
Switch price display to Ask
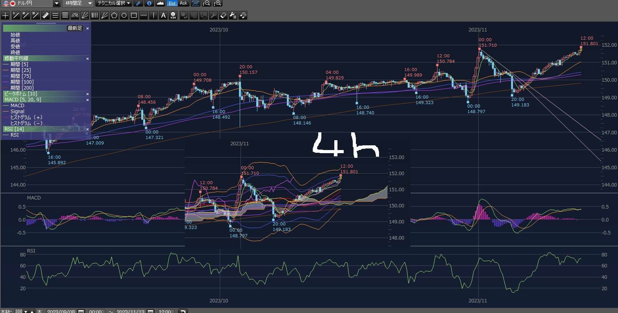click(x=183, y=3)
